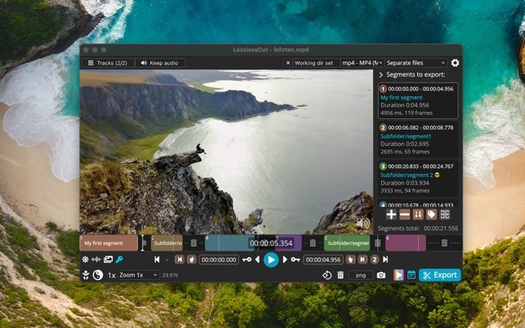
Task: Capture snapshot with camera icon
Action: (381, 275)
